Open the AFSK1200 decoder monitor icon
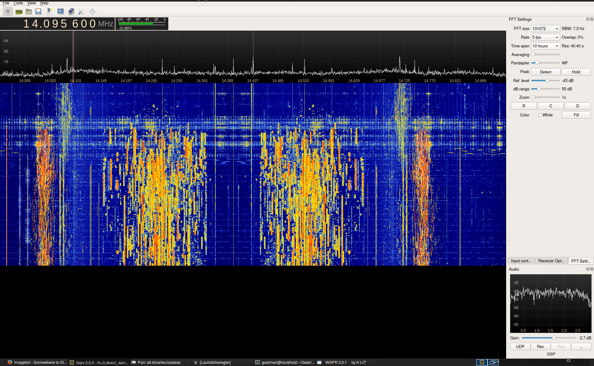This screenshot has height=366, width=594. coord(61,12)
